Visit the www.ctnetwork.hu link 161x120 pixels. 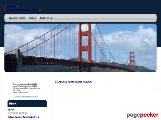(x=26, y=97)
